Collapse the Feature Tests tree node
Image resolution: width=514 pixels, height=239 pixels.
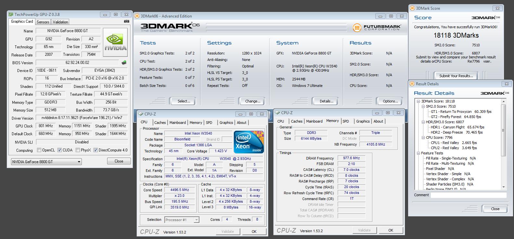pos(419,153)
